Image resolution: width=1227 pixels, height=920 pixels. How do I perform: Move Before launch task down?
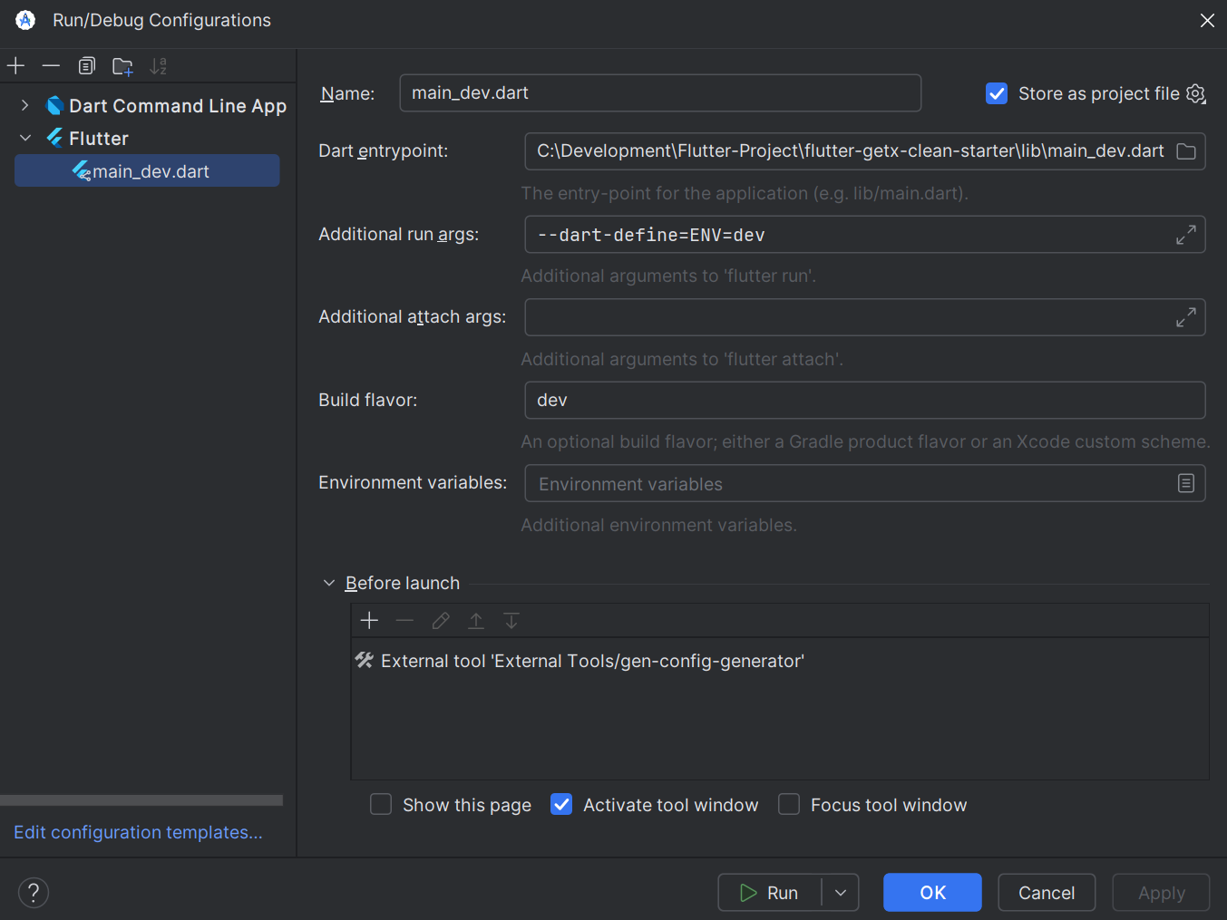511,620
